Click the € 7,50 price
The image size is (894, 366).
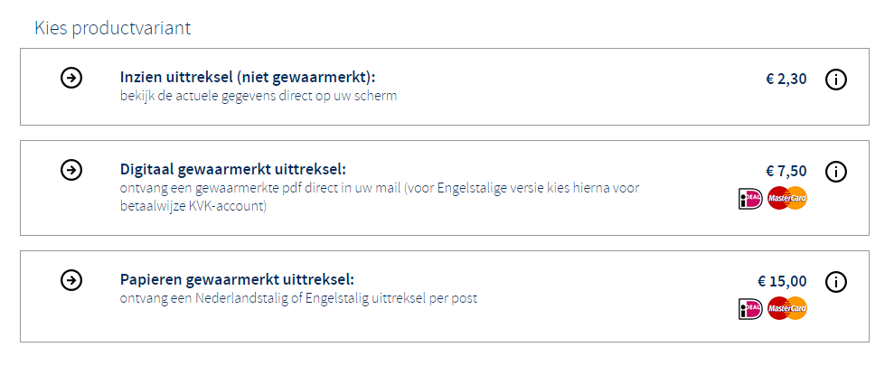click(786, 171)
